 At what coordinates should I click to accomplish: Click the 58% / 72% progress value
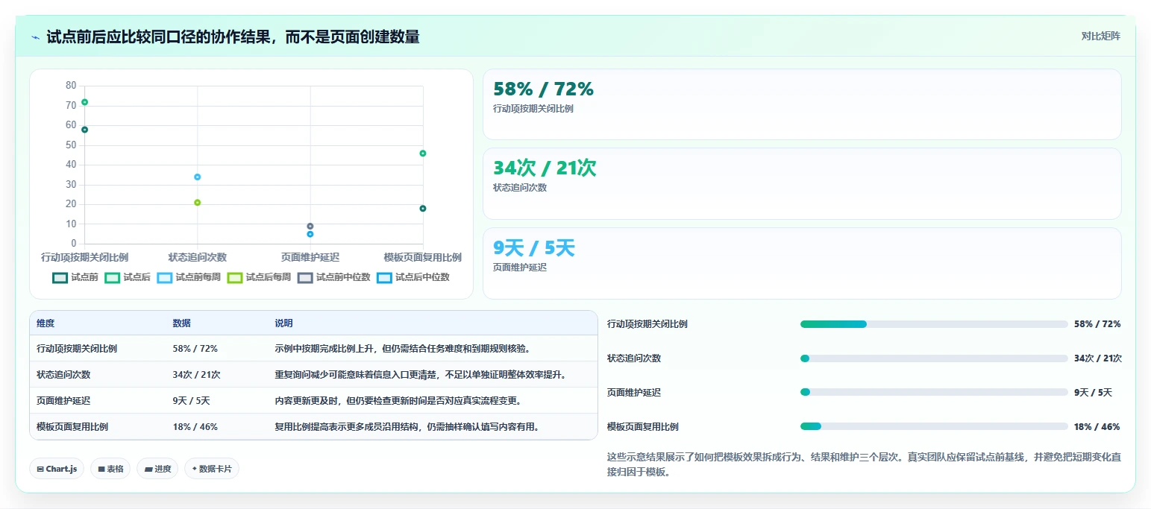tap(1097, 324)
